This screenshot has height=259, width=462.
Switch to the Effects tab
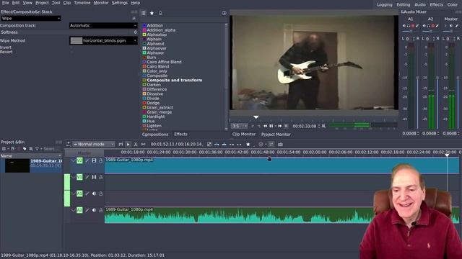point(180,135)
